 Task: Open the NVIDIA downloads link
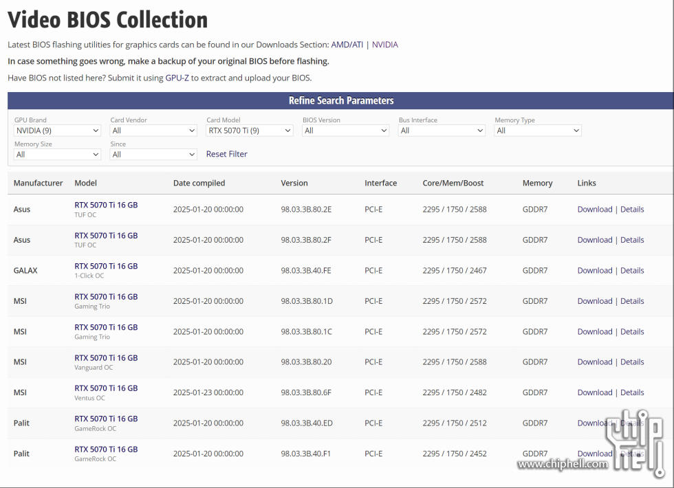click(384, 45)
